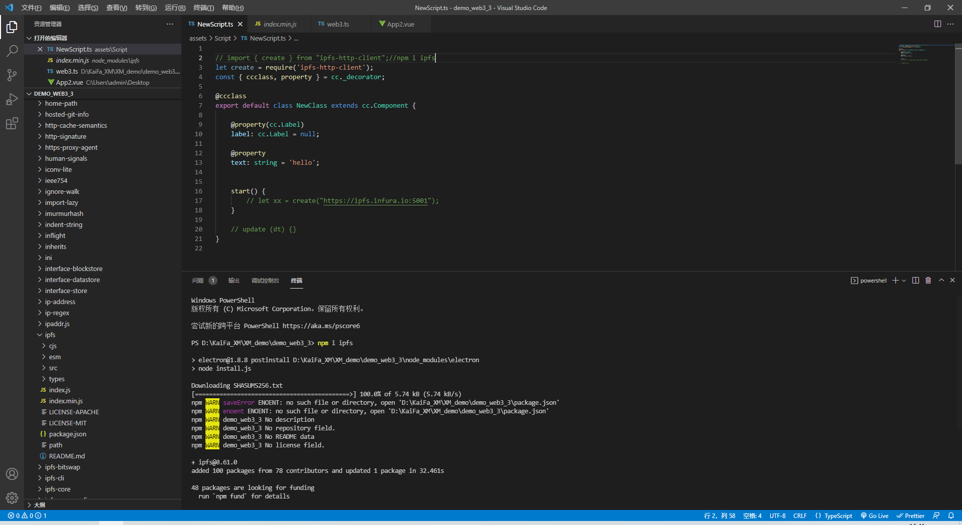The width and height of the screenshot is (962, 525).
Task: Close the NewScript.ts editor tab
Action: 241,24
